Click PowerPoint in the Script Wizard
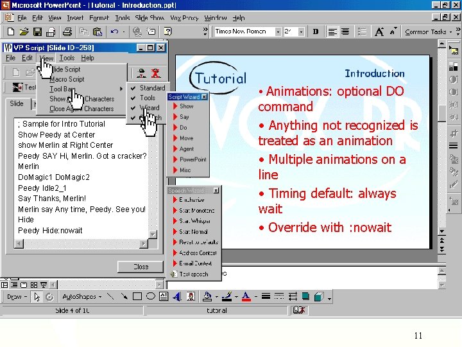 click(x=193, y=159)
